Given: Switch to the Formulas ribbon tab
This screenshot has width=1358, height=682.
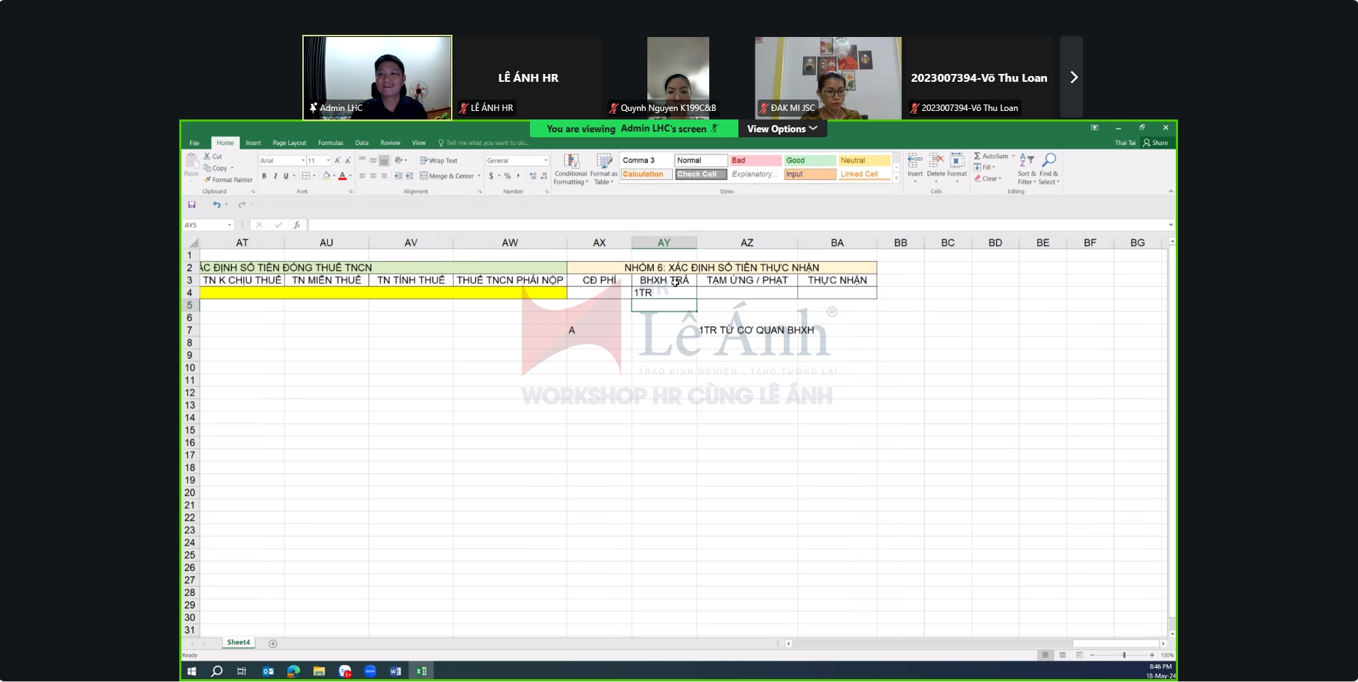Looking at the screenshot, I should tap(330, 143).
